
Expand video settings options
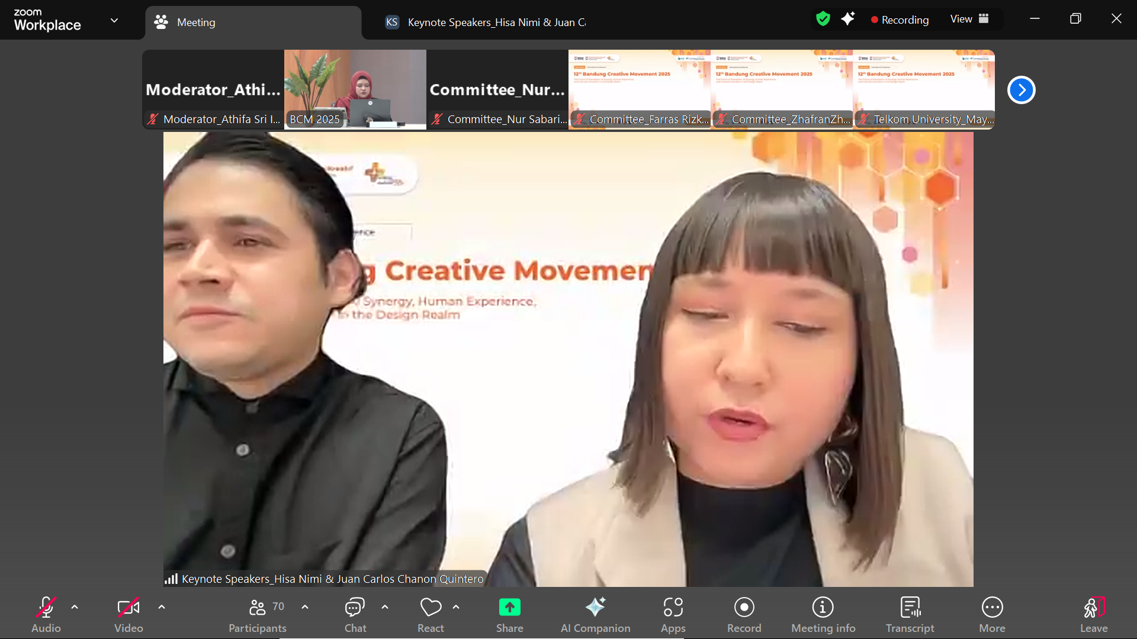click(162, 607)
